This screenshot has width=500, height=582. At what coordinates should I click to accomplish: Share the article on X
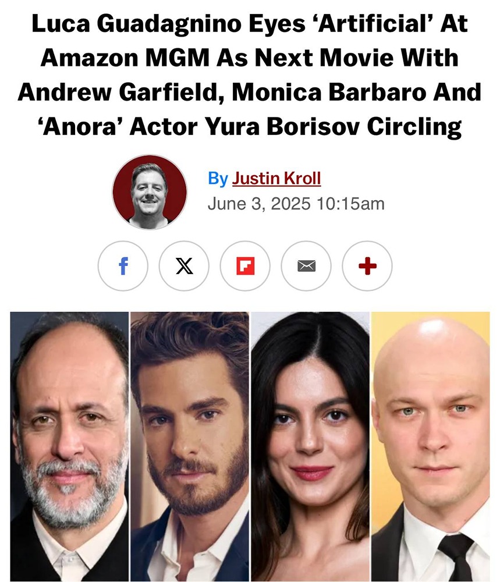pos(184,266)
